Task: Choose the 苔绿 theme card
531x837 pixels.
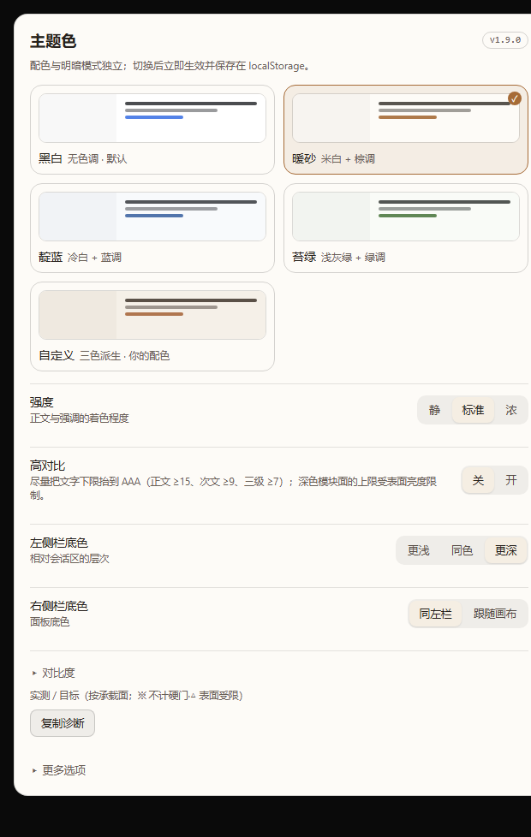Action: (405, 228)
